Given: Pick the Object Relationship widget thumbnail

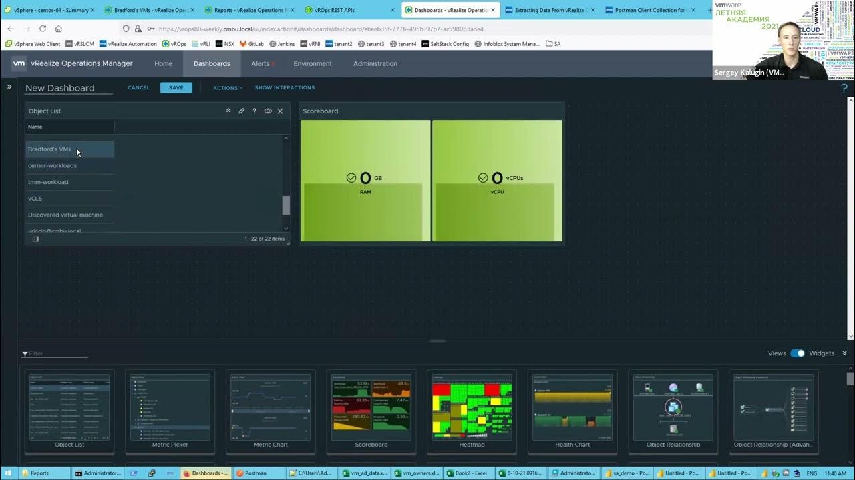Looking at the screenshot, I should click(673, 411).
